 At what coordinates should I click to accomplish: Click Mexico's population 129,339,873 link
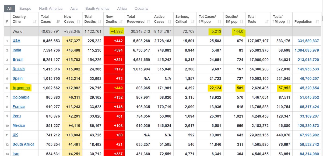coord(308,125)
